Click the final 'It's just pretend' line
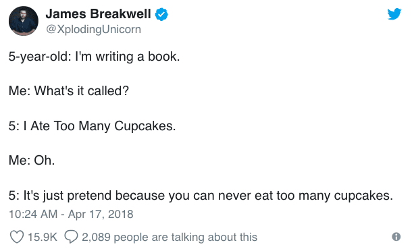 pyautogui.click(x=201, y=196)
